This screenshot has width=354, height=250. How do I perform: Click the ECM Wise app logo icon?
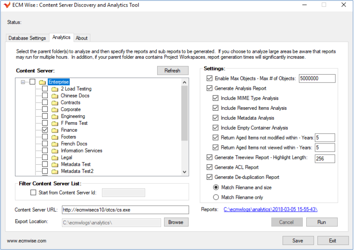coord(7,5)
